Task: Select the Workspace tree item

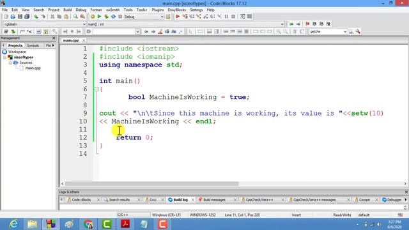Action: (x=17, y=52)
